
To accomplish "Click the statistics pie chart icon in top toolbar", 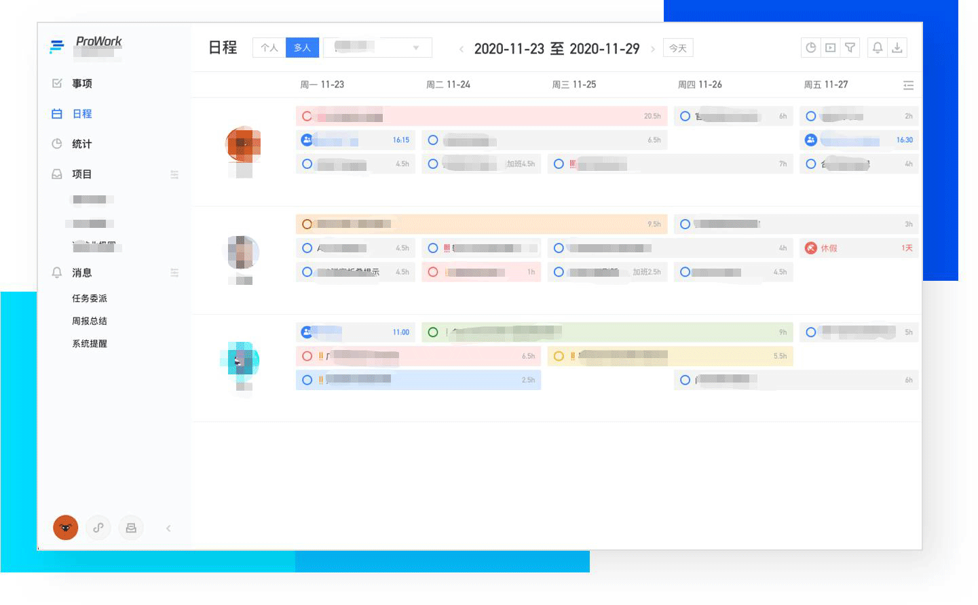I will [x=810, y=47].
